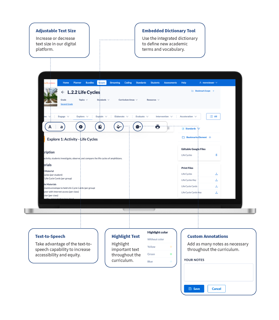The image size is (279, 320).
Task: Expand the Curriculum Areas dropdown
Action: [128, 100]
